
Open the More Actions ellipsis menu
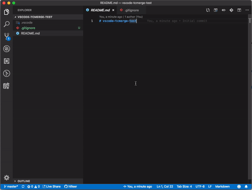pos(247,10)
